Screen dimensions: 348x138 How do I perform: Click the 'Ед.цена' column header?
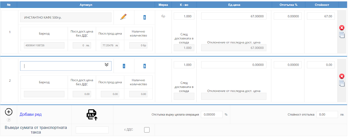pos(234,5)
